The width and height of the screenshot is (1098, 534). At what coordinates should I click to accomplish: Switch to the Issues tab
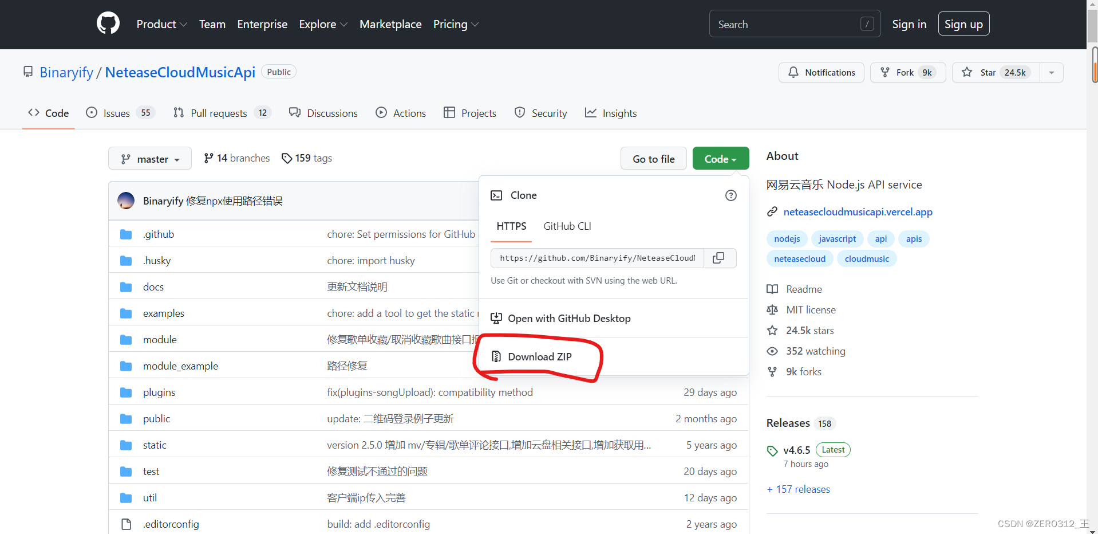pos(120,113)
